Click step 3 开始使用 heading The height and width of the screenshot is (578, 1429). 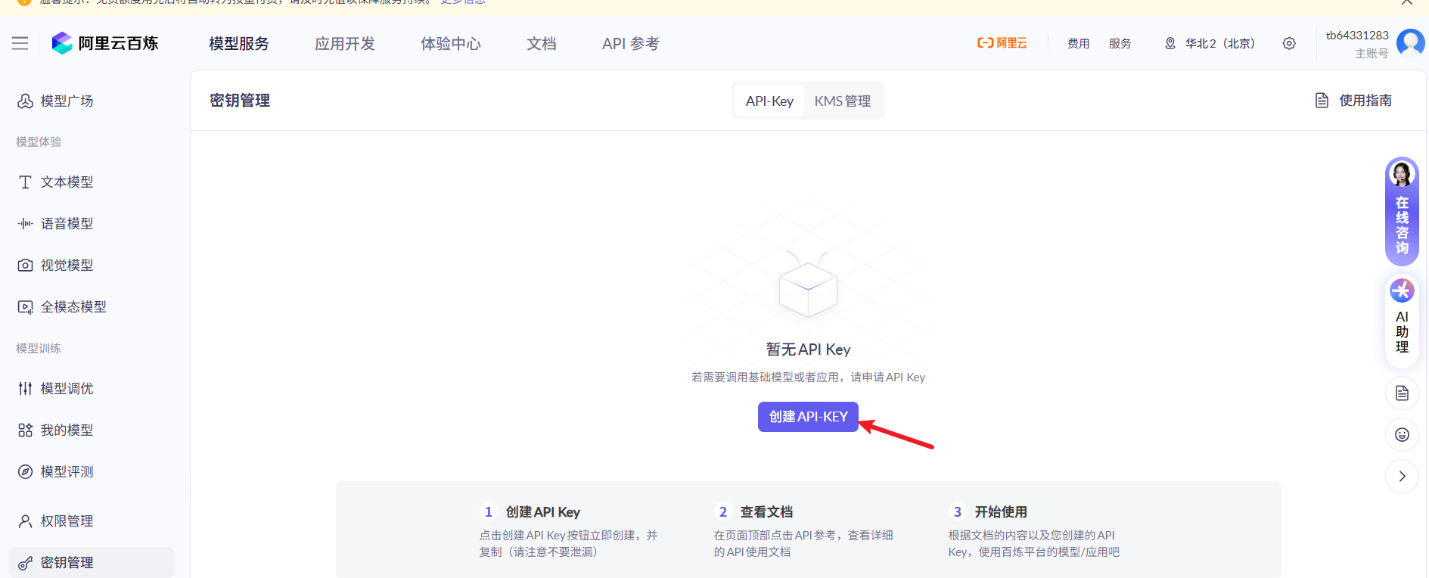(x=1001, y=512)
